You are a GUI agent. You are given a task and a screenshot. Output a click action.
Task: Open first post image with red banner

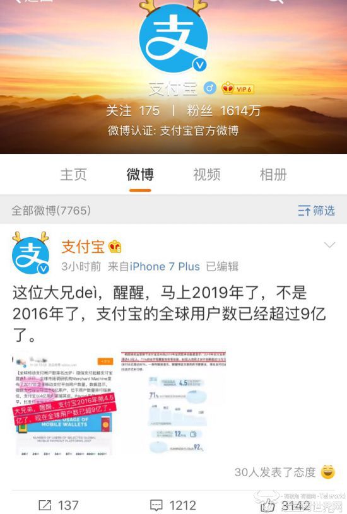click(x=64, y=404)
